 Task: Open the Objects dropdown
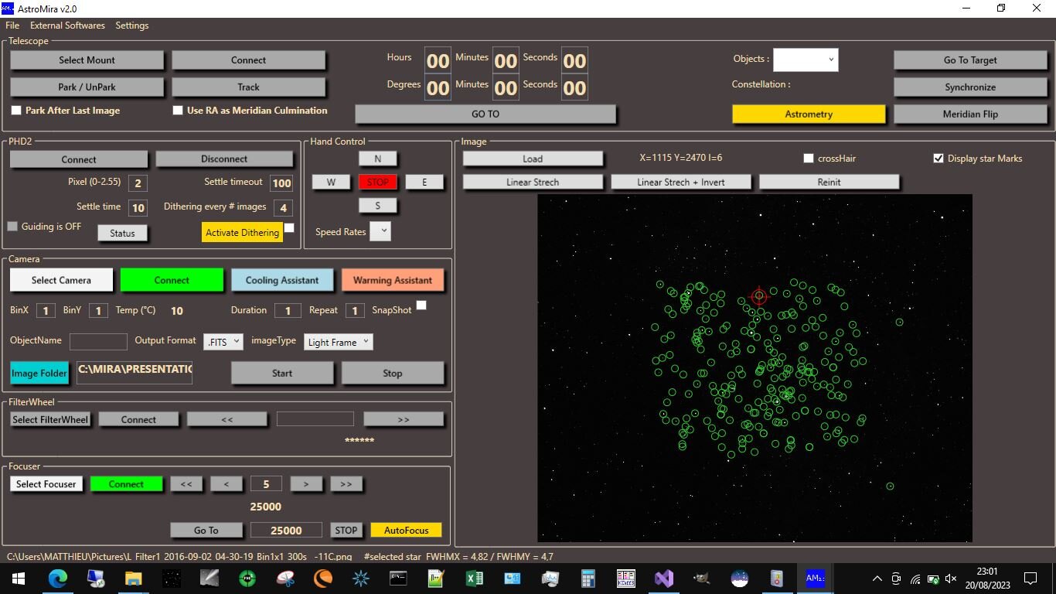(x=806, y=60)
